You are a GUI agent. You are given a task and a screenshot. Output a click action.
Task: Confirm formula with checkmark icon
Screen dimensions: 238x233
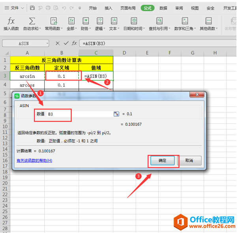tap(66, 43)
